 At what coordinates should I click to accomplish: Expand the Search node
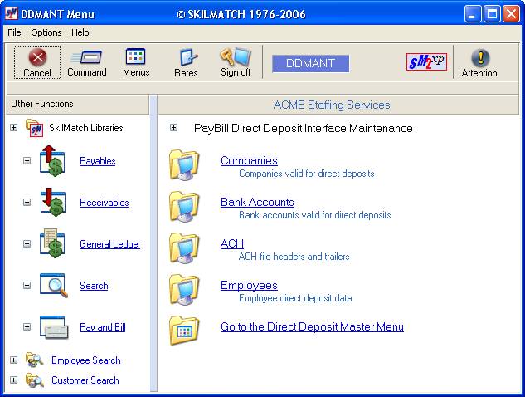[27, 286]
